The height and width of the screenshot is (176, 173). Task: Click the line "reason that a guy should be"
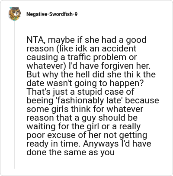click(x=82, y=118)
